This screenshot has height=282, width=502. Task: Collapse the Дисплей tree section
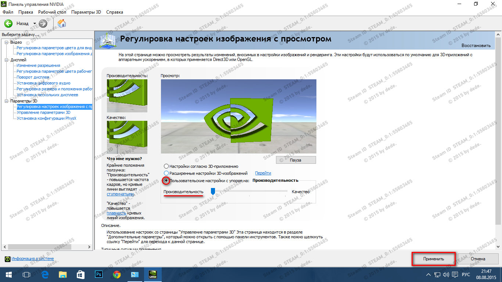point(6,60)
